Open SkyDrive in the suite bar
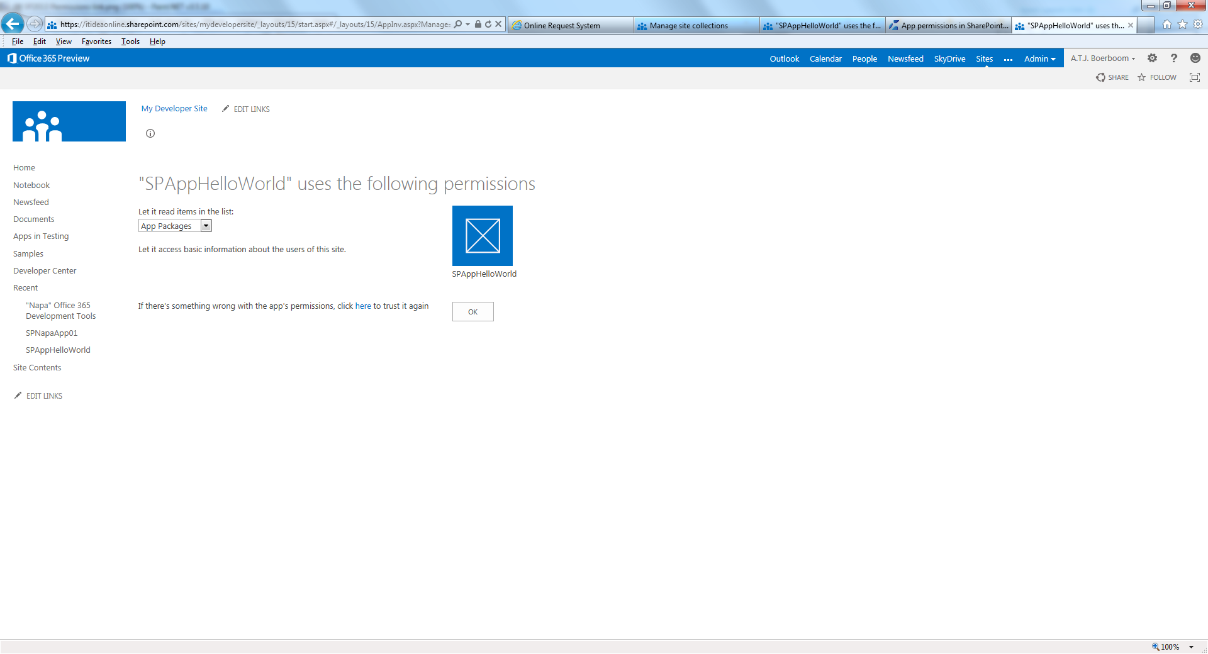 (x=949, y=58)
